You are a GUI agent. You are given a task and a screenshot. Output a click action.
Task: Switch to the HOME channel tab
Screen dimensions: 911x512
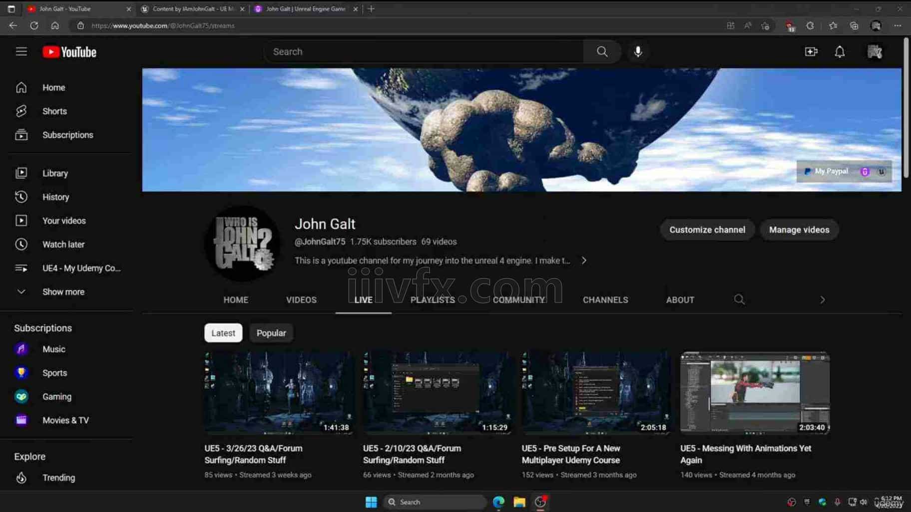[236, 299]
